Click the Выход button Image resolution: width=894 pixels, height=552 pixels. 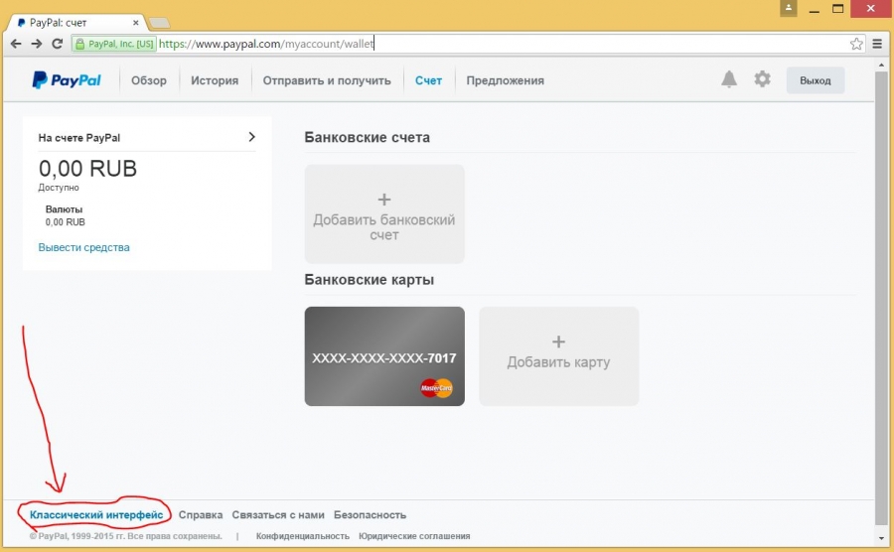(816, 80)
